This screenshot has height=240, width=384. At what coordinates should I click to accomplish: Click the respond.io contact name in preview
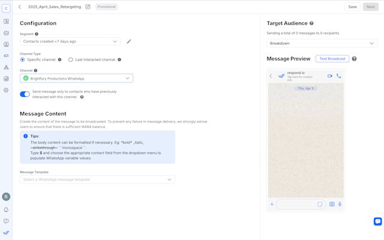pyautogui.click(x=296, y=73)
